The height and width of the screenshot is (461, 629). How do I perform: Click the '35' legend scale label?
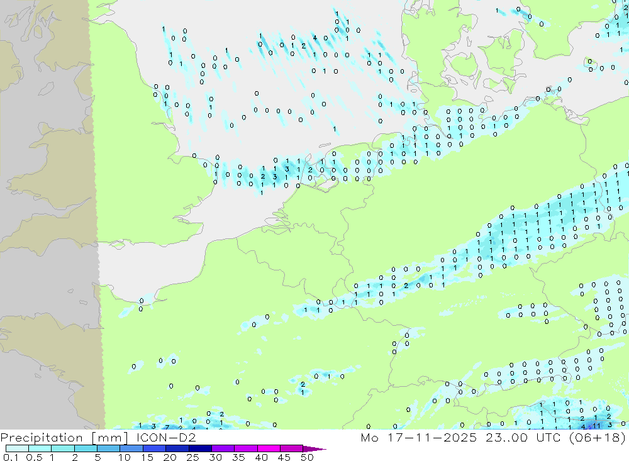pos(238,457)
